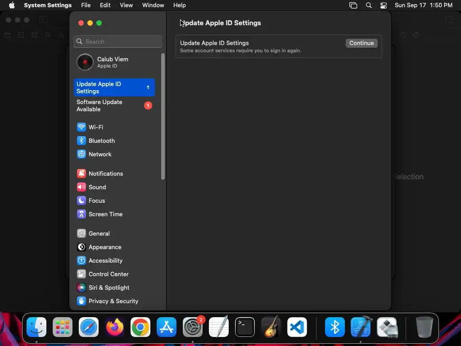Open Visual Studio Code from the Dock
This screenshot has width=461, height=346.
click(297, 327)
